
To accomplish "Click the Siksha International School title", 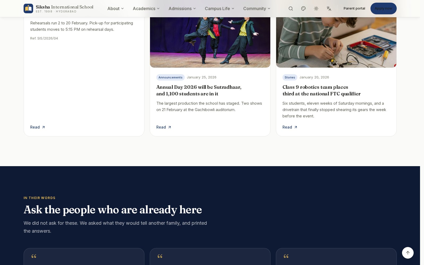I will [64, 7].
